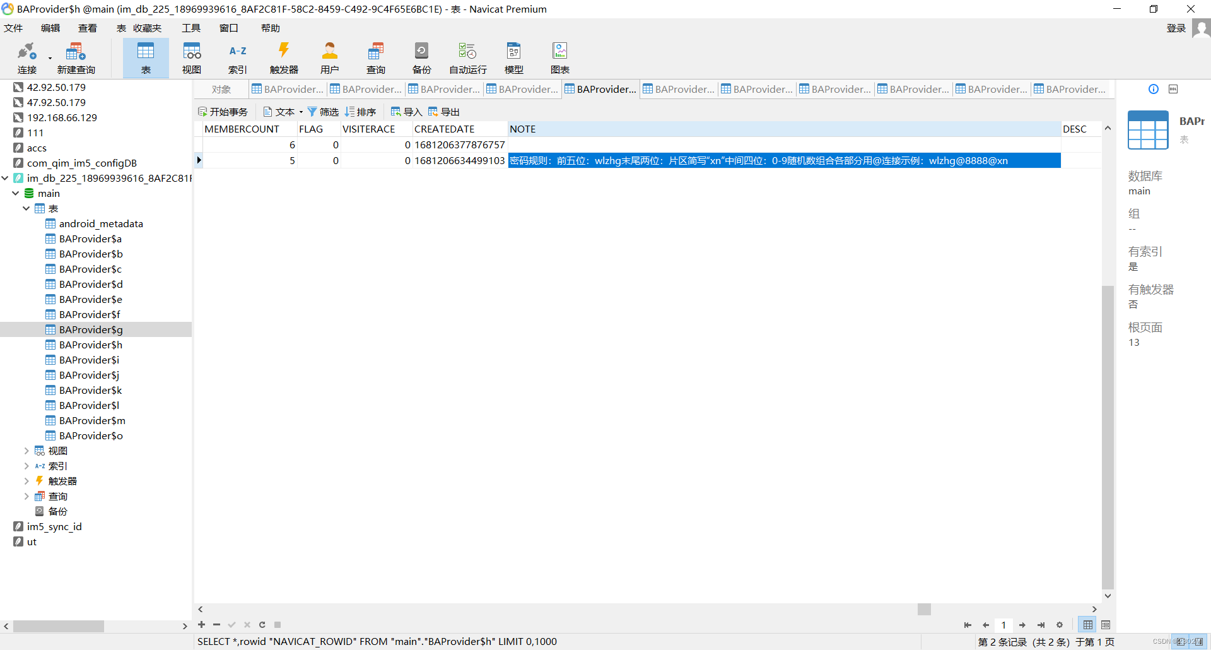This screenshot has height=650, width=1211.
Task: Go to next page of records
Action: tap(1022, 625)
